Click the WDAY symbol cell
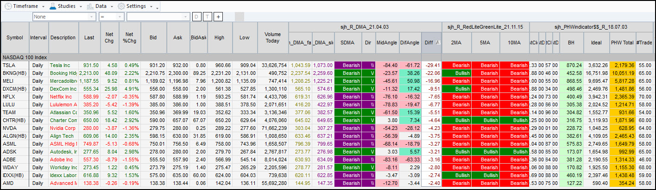The height and width of the screenshot is (190, 656). [15, 167]
